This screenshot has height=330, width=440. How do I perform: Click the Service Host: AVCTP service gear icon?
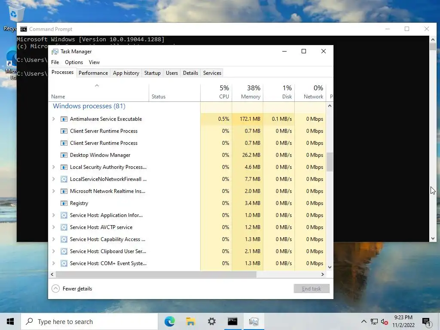[x=64, y=227]
